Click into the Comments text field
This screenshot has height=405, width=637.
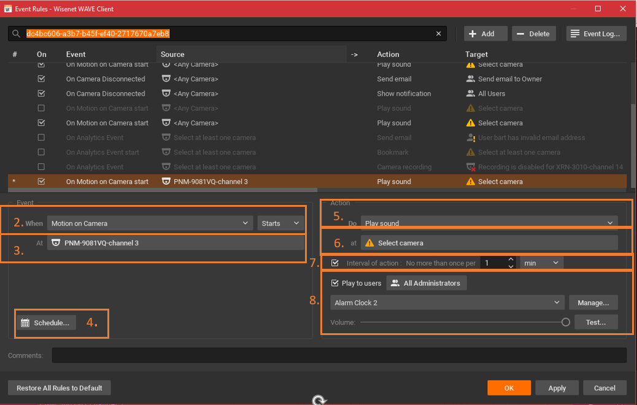tap(339, 355)
